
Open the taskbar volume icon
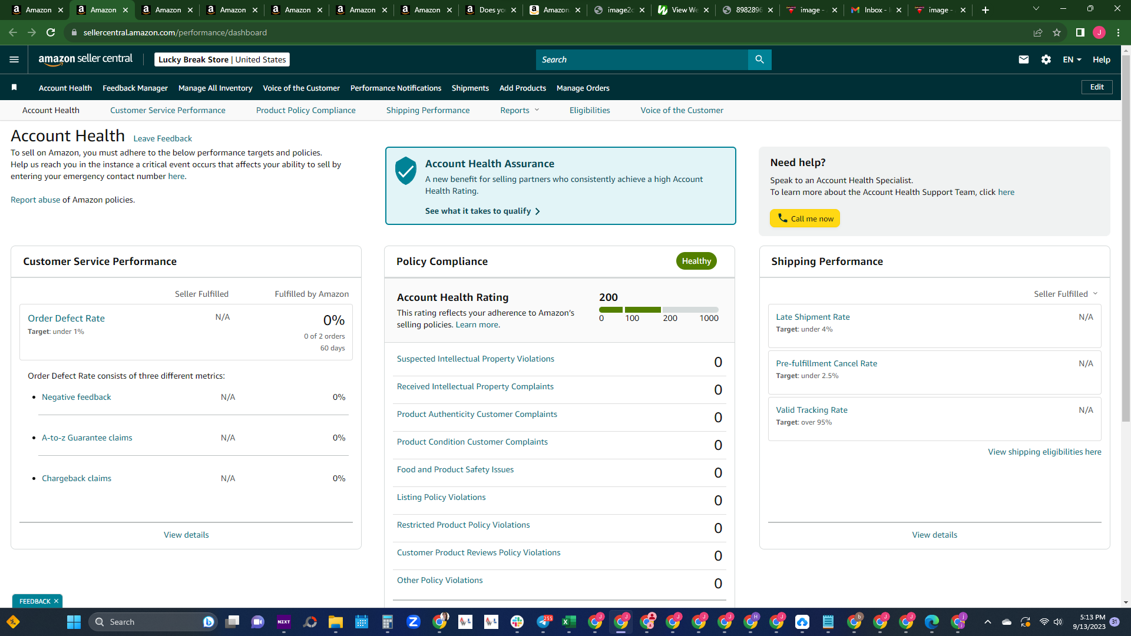pyautogui.click(x=1058, y=622)
